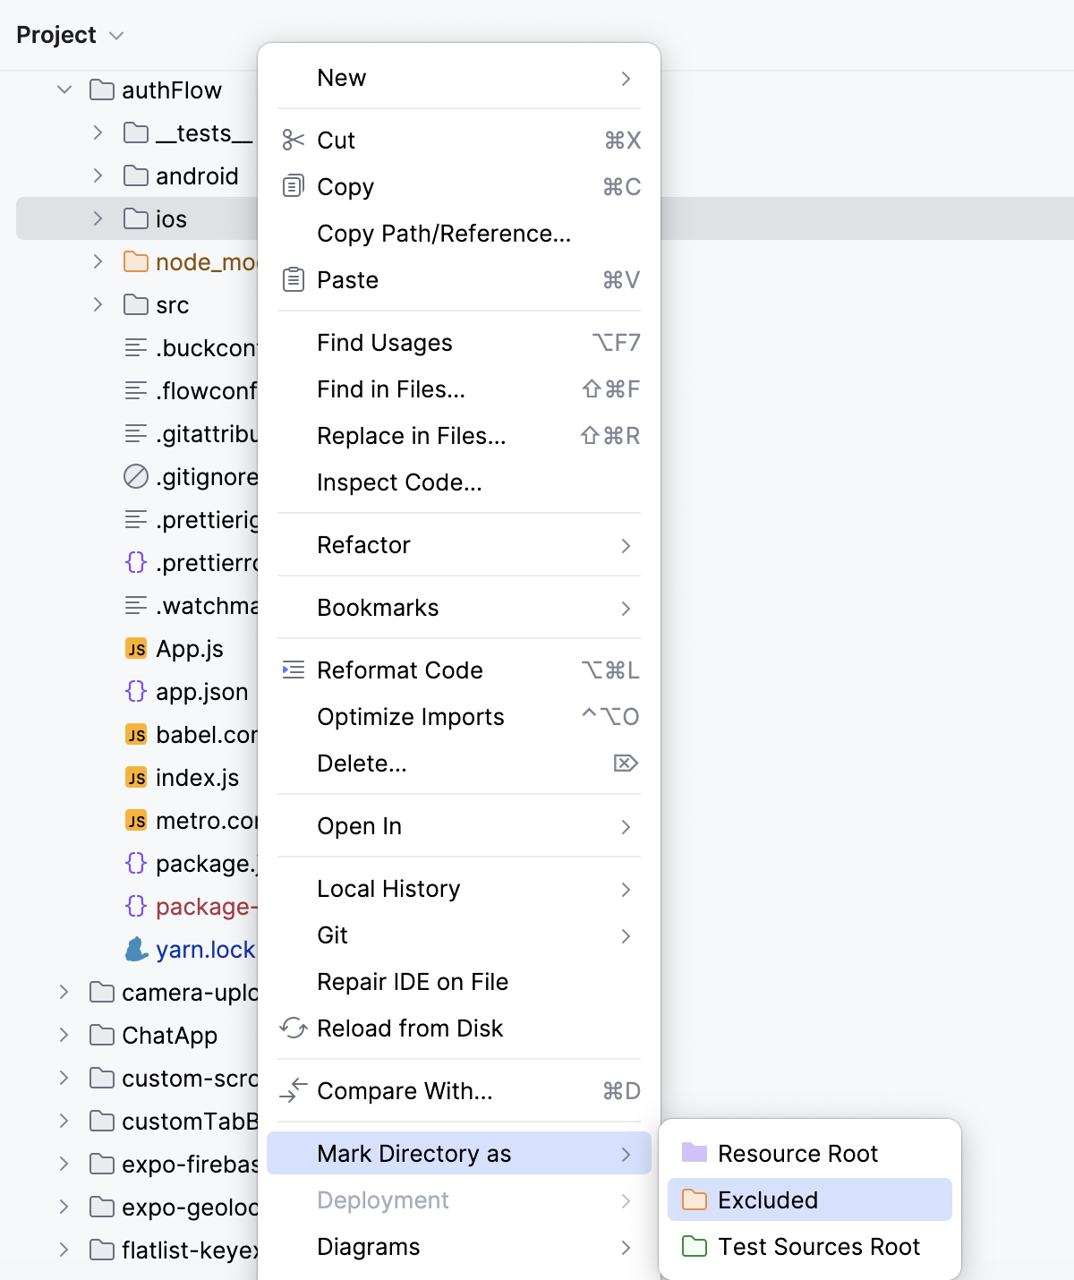Click the Compare With icon

pos(292,1091)
